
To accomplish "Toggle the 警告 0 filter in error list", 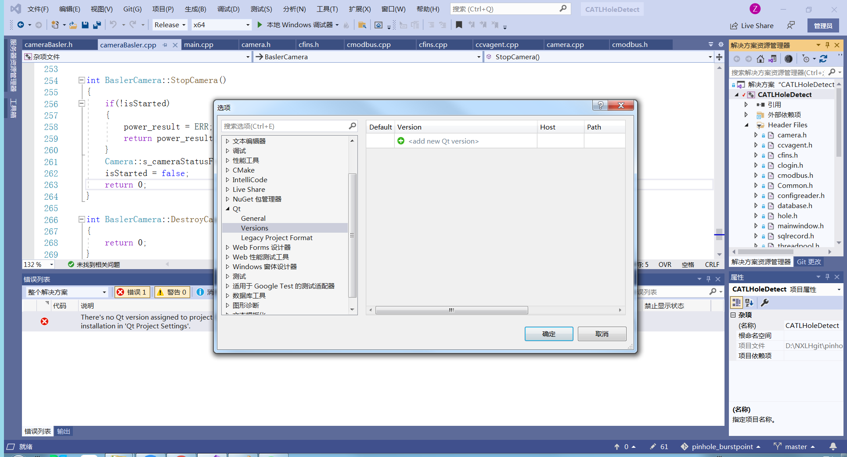I will click(x=172, y=292).
